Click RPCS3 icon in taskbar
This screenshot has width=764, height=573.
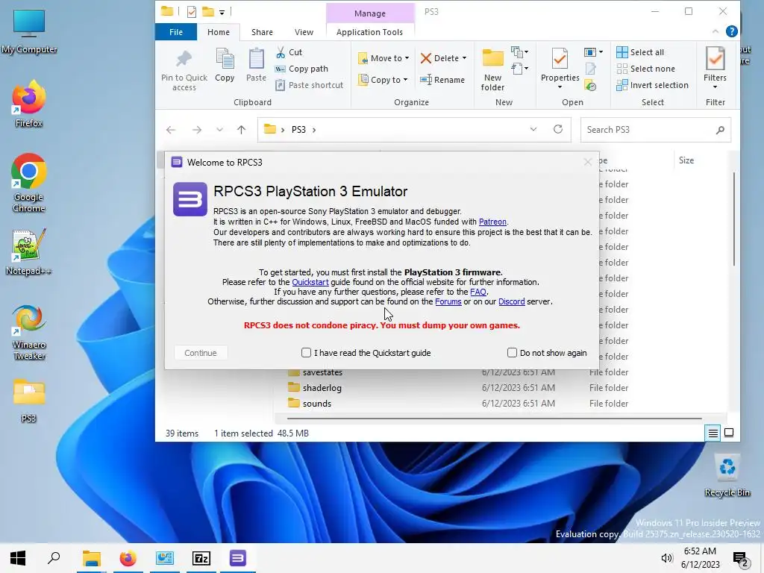[x=238, y=558]
